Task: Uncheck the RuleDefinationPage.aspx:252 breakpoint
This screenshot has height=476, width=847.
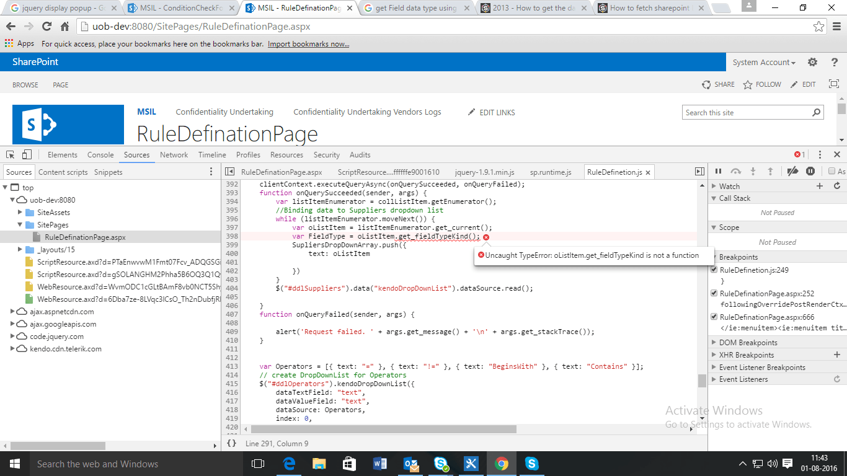Action: 714,292
